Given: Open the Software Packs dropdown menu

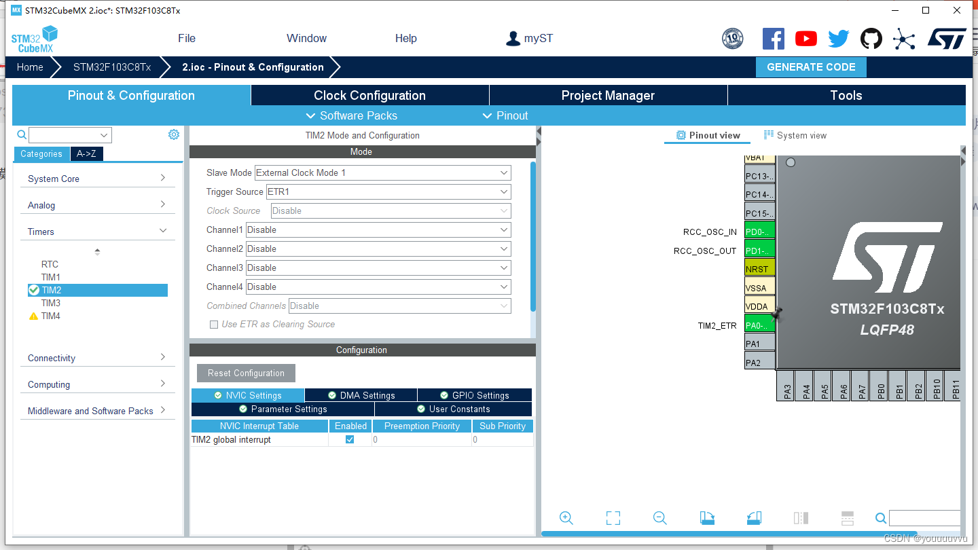Looking at the screenshot, I should coord(352,115).
